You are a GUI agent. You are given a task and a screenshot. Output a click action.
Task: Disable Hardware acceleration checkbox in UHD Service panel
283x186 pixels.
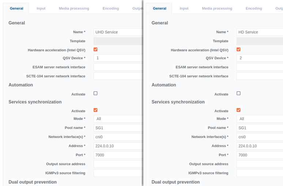click(95, 50)
